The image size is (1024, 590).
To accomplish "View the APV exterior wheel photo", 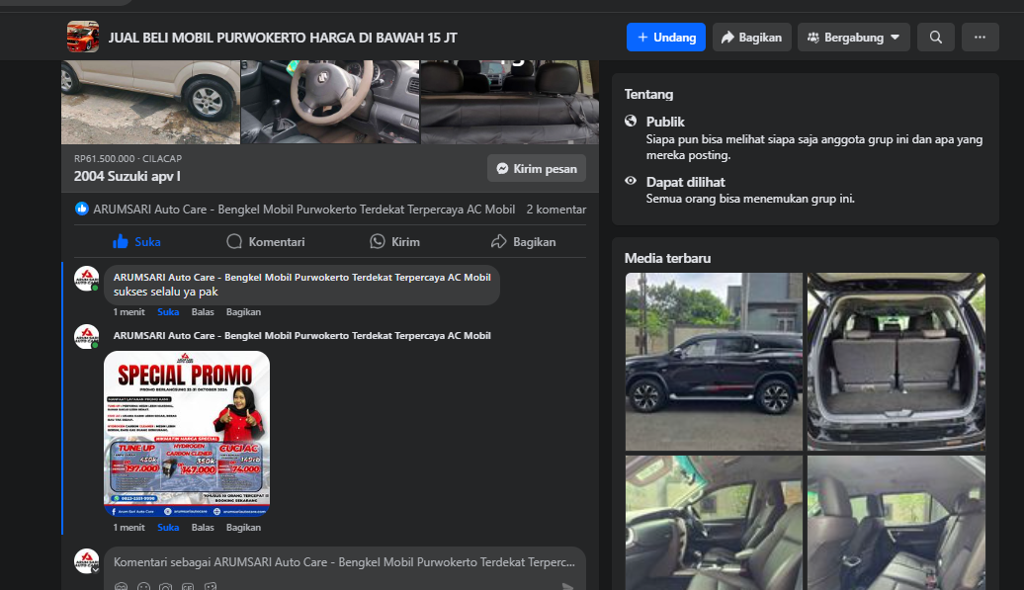I will (151, 102).
